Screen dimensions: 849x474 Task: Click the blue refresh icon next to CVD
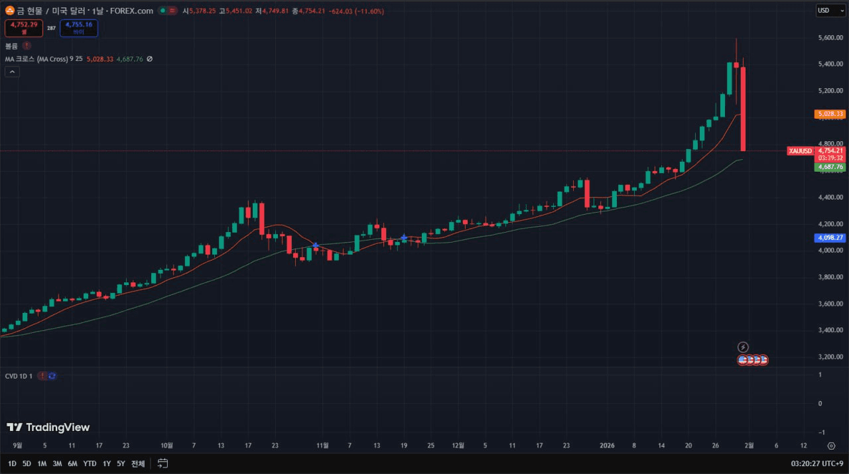[x=52, y=376]
